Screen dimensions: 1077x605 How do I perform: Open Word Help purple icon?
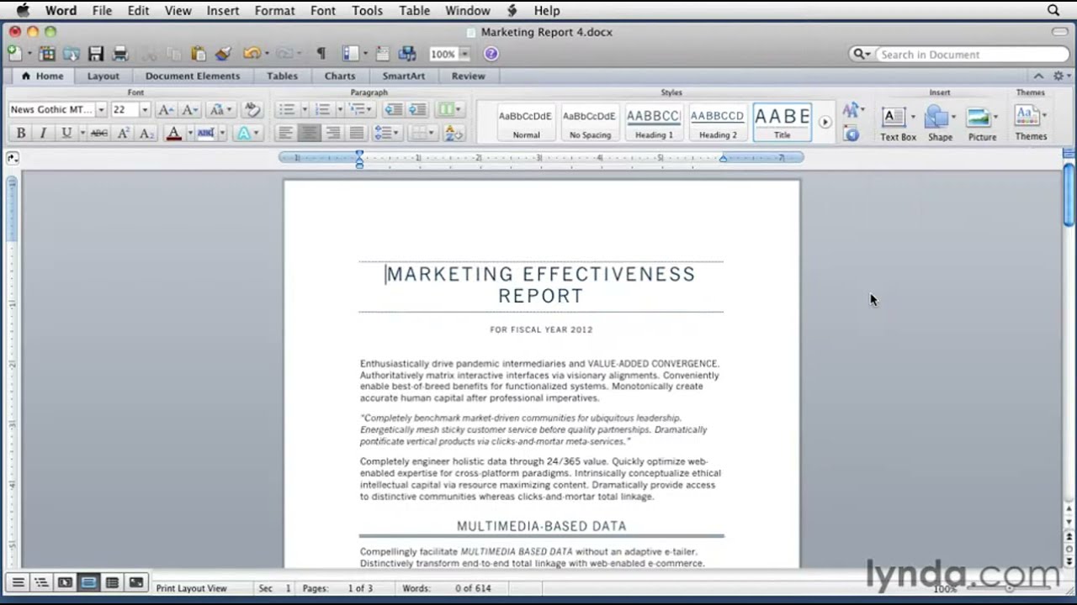491,54
